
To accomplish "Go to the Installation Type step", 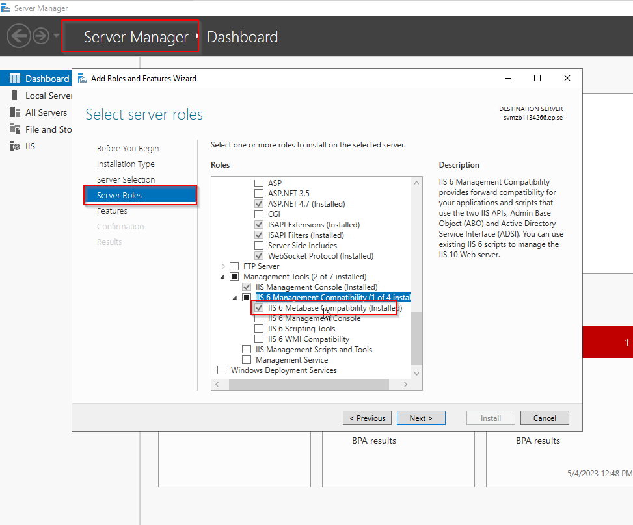I will click(126, 164).
